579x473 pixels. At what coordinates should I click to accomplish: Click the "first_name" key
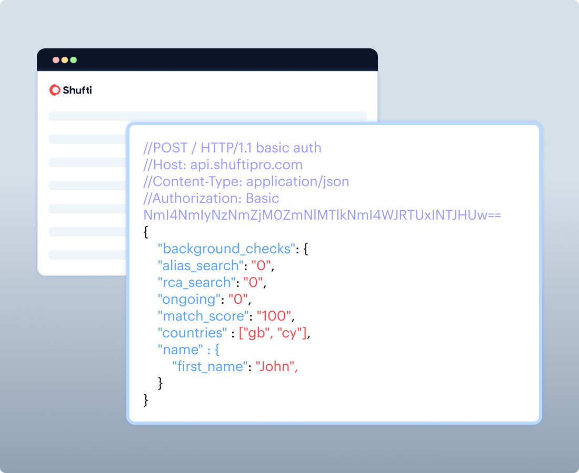[x=210, y=366]
